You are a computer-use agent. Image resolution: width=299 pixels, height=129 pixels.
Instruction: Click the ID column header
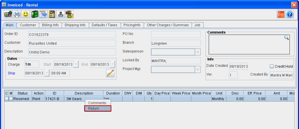click(55, 93)
